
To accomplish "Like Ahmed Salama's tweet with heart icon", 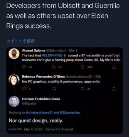I will [x=82, y=67].
